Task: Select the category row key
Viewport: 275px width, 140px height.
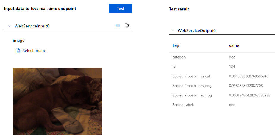Action: (179, 57)
